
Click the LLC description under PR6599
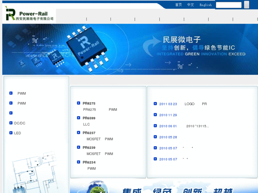tap(86, 124)
